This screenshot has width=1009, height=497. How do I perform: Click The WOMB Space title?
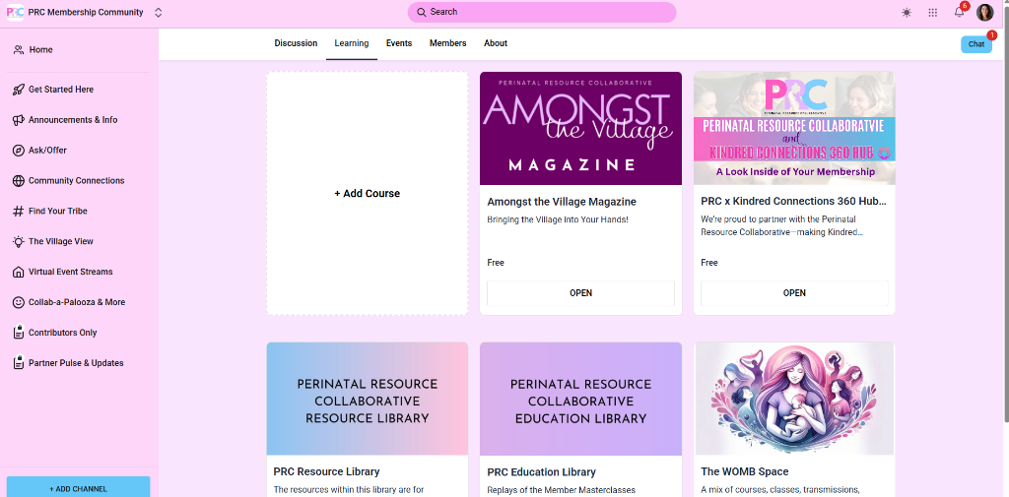745,472
